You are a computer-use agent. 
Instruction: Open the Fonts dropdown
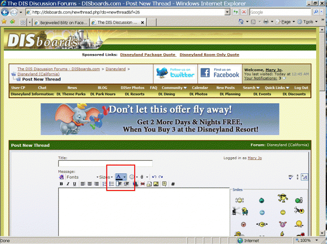tap(82, 177)
